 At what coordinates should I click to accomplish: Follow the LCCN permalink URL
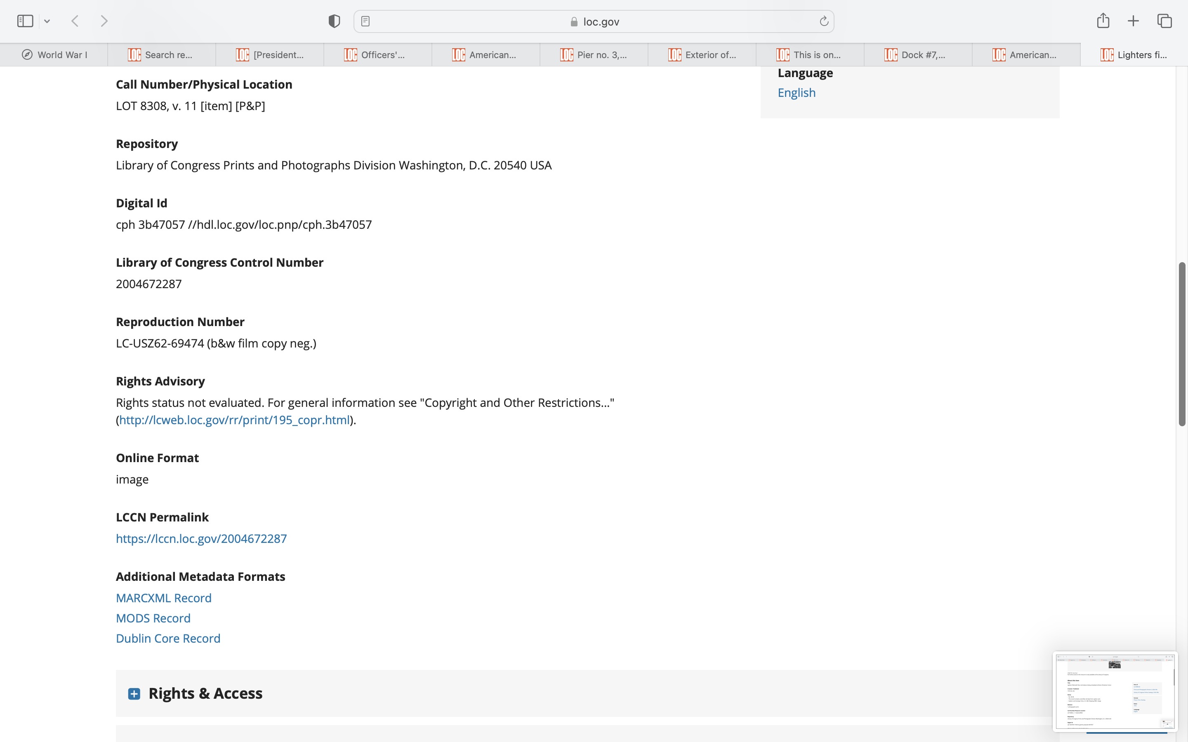(201, 538)
